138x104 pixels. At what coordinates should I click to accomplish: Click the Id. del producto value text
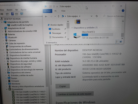(97, 69)
